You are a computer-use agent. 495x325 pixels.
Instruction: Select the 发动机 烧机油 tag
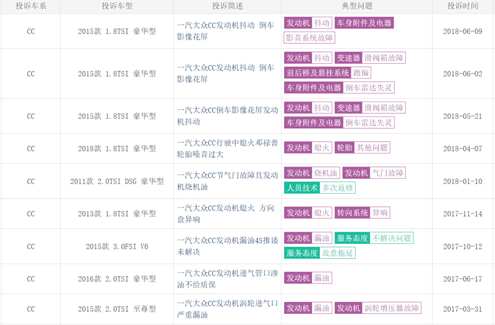(x=312, y=173)
